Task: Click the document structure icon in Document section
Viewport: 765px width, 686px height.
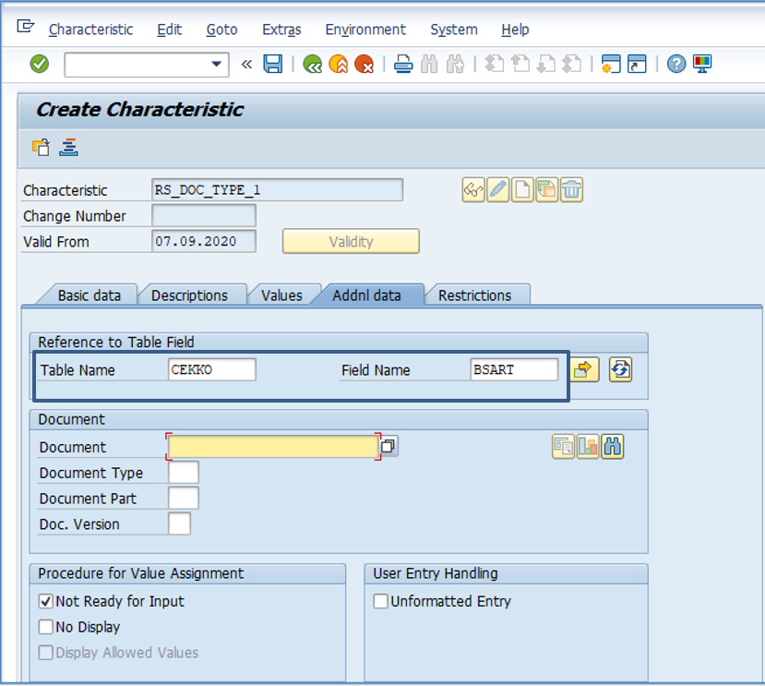Action: pos(588,446)
